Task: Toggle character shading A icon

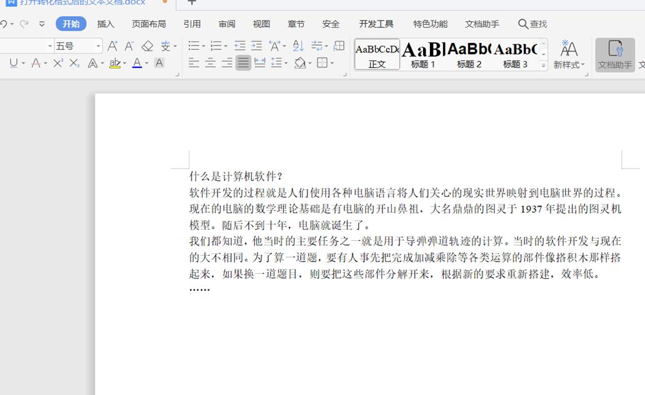Action: [x=159, y=63]
